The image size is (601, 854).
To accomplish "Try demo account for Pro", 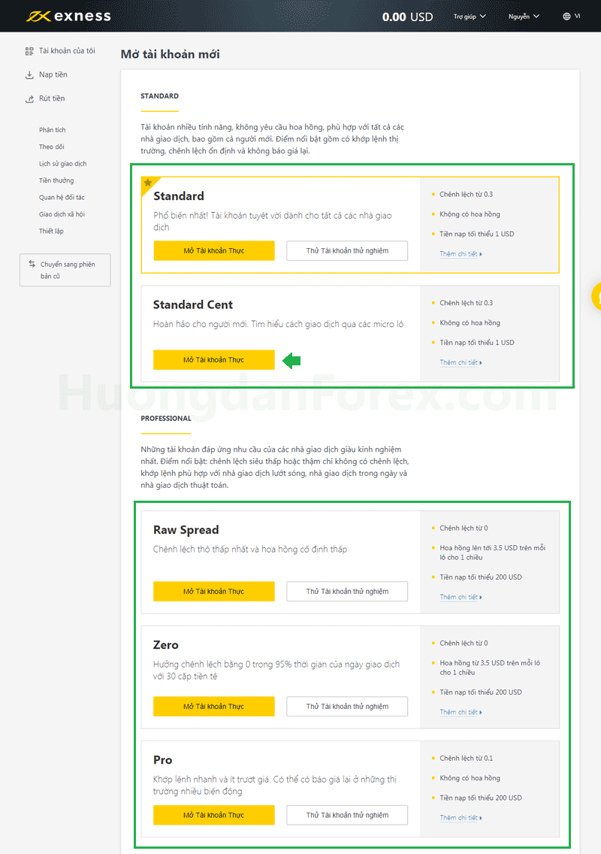I will (x=347, y=815).
